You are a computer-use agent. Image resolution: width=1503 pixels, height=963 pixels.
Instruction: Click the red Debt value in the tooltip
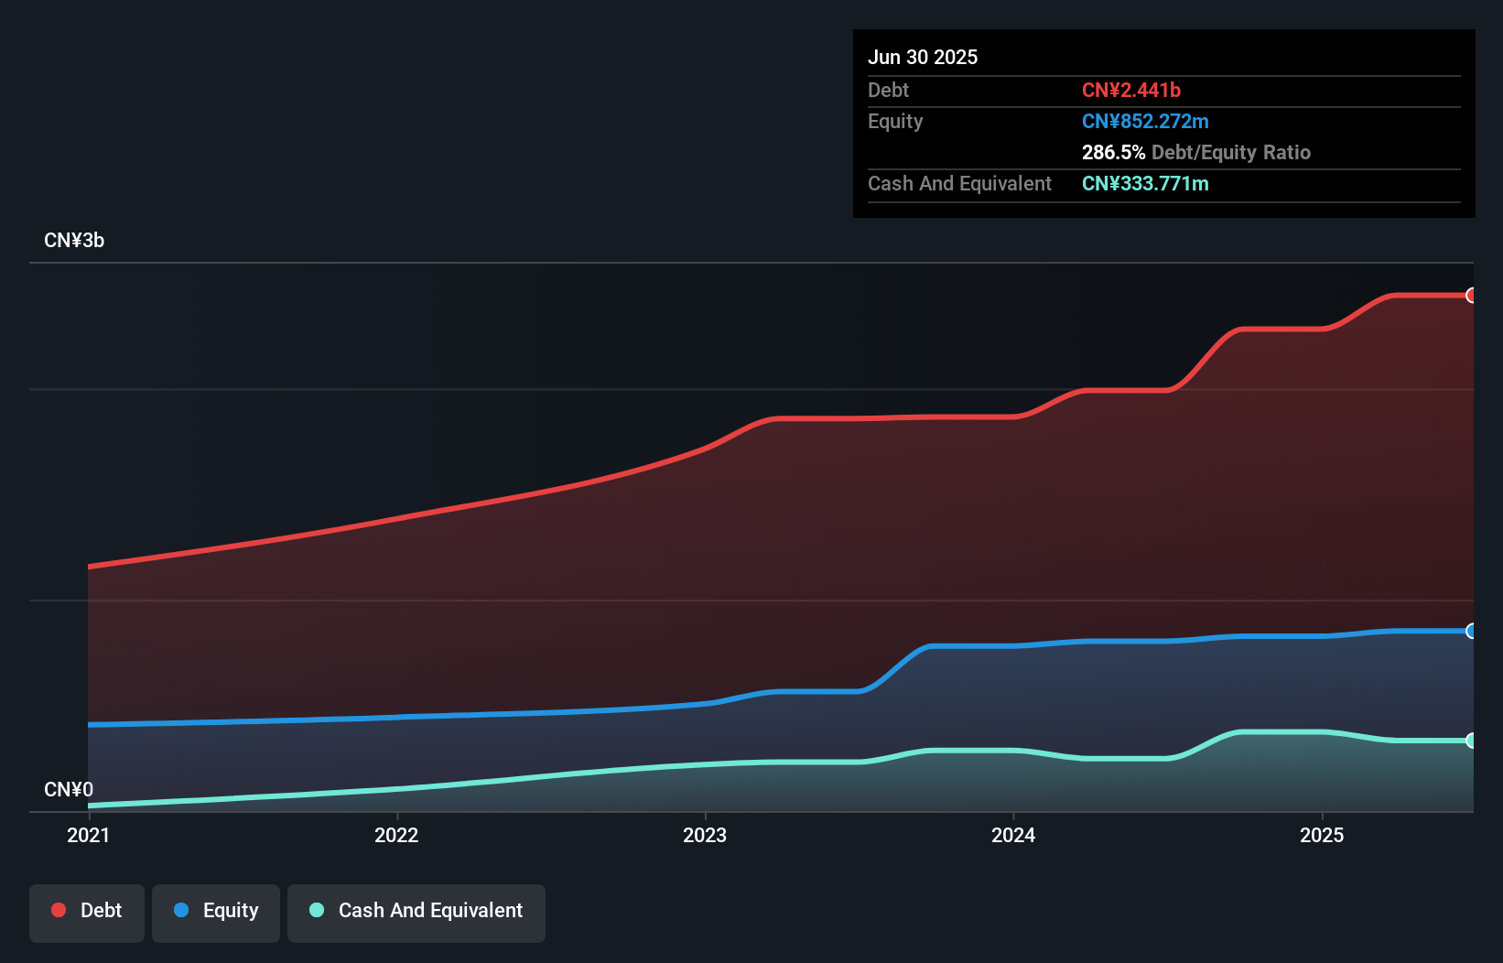tap(1131, 90)
